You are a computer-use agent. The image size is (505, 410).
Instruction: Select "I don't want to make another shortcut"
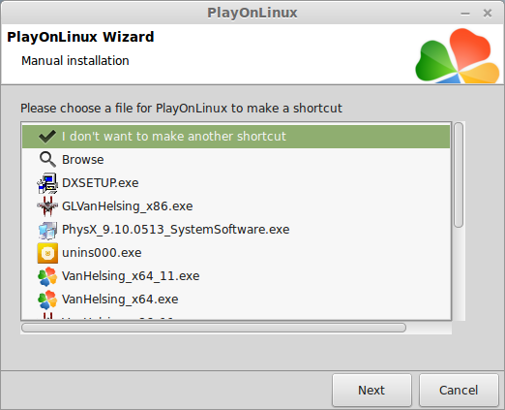[x=174, y=137]
